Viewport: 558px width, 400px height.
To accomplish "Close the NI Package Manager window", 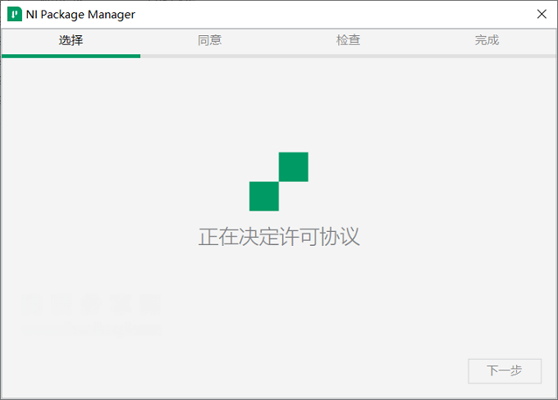I will [x=542, y=14].
